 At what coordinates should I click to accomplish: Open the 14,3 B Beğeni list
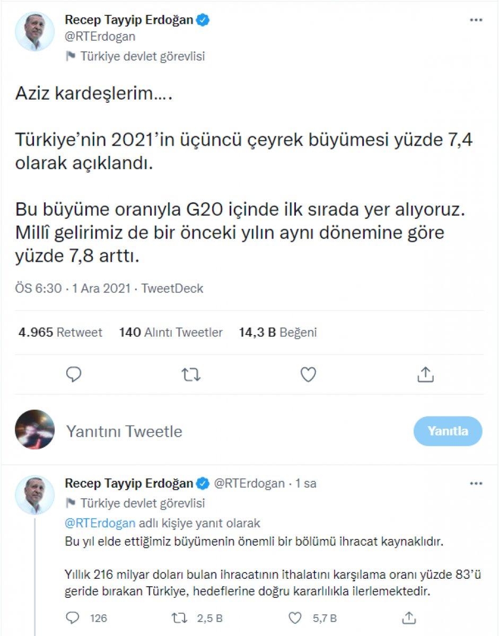pos(276,332)
